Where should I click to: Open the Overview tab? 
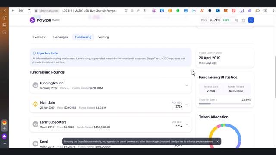39,37
